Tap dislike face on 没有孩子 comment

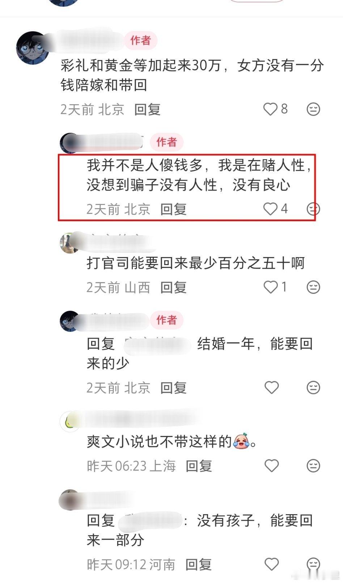click(x=313, y=564)
